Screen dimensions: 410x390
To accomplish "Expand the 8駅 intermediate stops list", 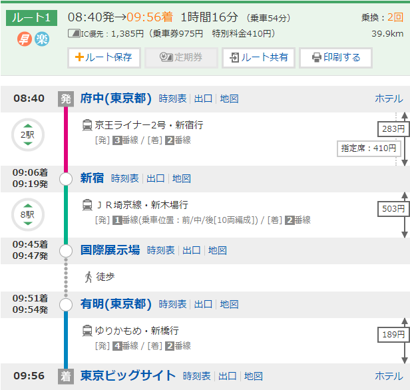I will 27,214.
